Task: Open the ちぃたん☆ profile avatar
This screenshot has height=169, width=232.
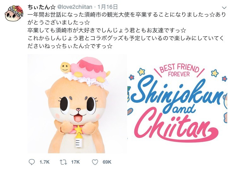Action: pyautogui.click(x=14, y=13)
